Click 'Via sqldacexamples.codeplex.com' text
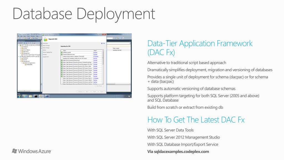The width and height of the screenshot is (284, 160). click(x=178, y=151)
